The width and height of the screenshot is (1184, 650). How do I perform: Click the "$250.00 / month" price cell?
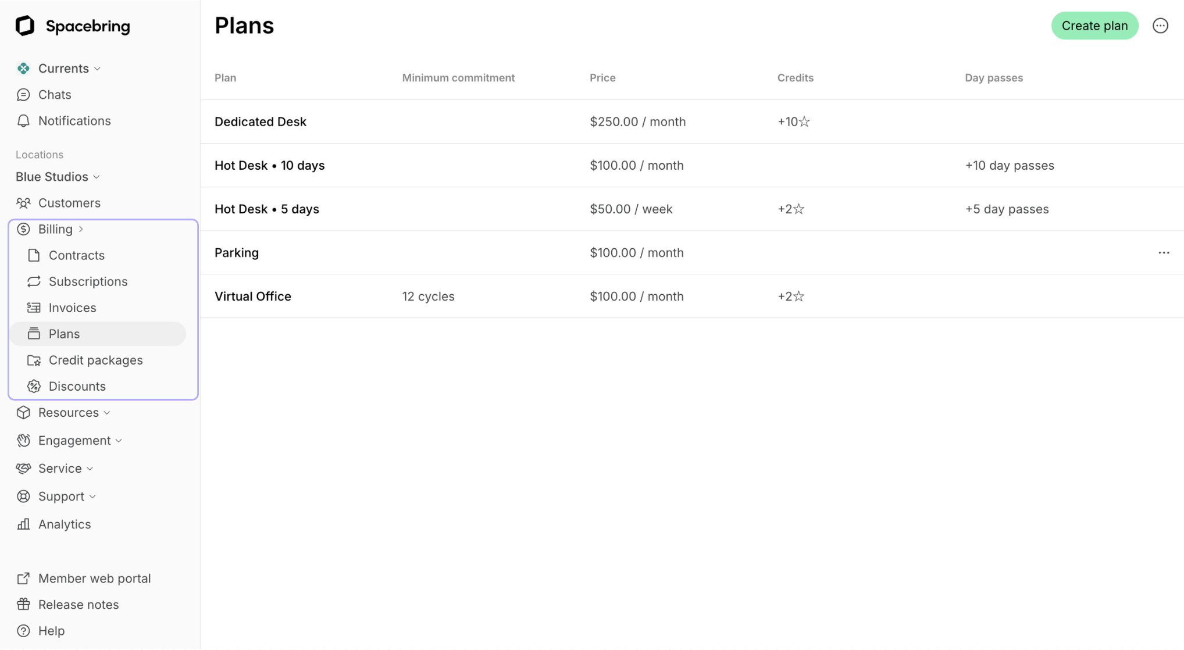point(638,122)
